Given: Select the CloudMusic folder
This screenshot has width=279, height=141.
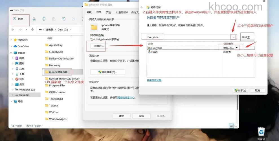Looking at the screenshot, I should point(54,52).
